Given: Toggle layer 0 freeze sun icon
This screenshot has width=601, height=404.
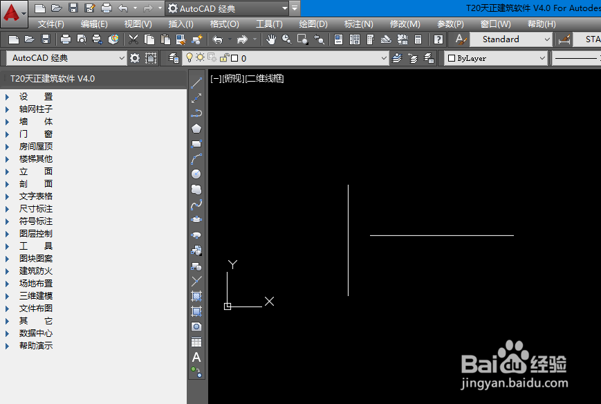Looking at the screenshot, I should (x=200, y=58).
